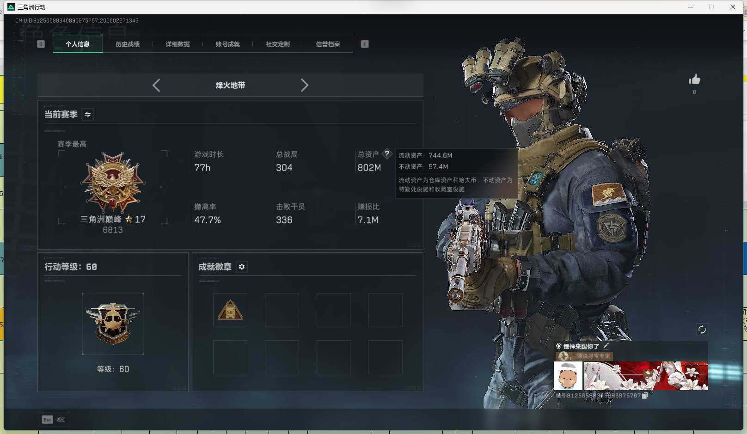Click the rotate character model icon
The image size is (747, 434).
pos(702,330)
